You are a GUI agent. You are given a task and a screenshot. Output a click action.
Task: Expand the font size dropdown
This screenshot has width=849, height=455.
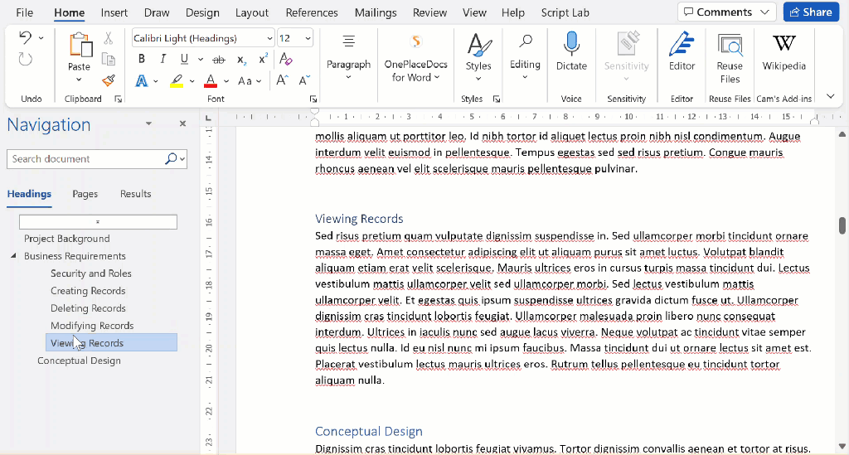(x=308, y=39)
